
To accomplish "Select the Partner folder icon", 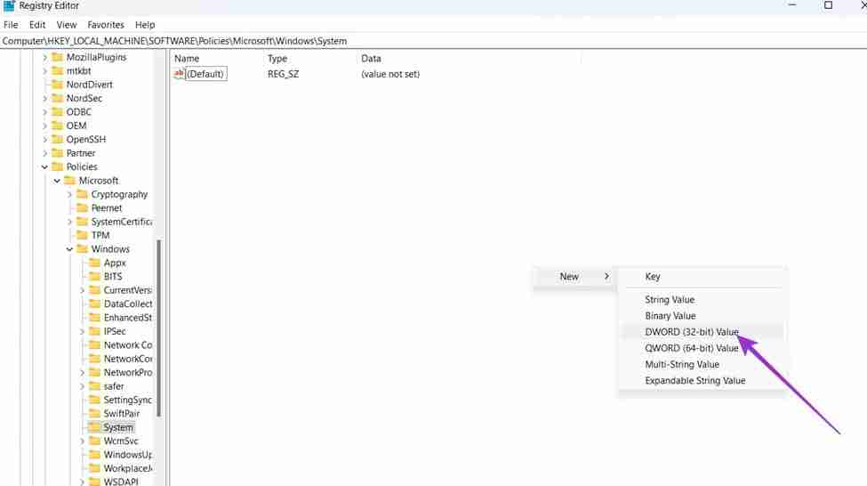I will click(x=58, y=153).
